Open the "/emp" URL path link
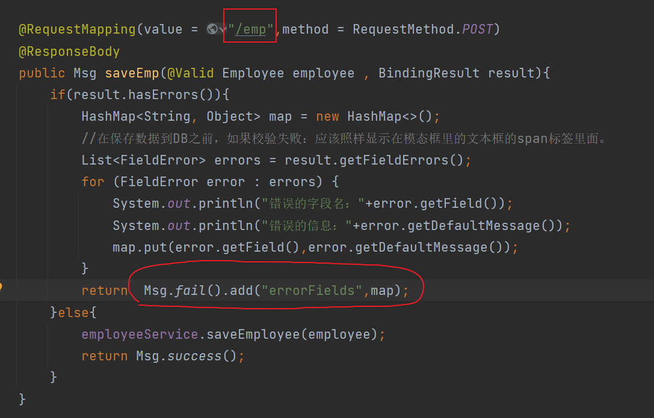 click(250, 29)
